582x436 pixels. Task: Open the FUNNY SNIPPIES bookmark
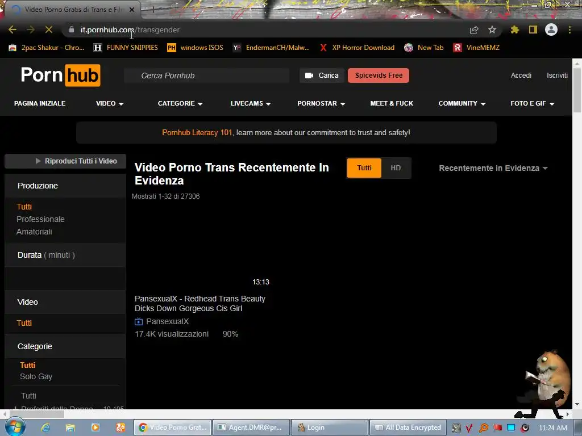click(126, 48)
